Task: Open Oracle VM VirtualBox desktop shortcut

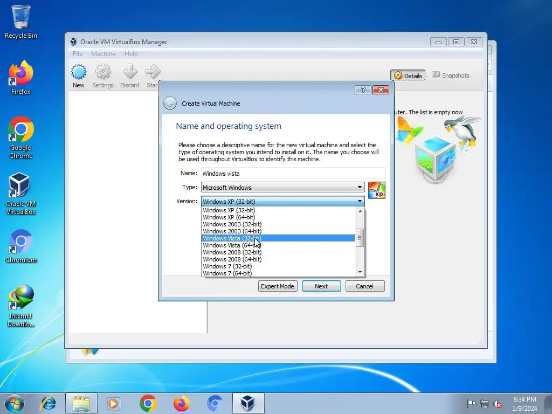Action: 21,194
